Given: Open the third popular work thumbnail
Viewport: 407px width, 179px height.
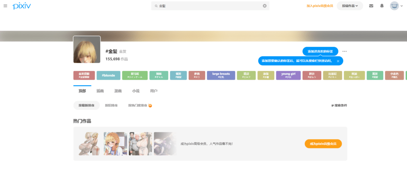Looking at the screenshot, I should (140, 144).
